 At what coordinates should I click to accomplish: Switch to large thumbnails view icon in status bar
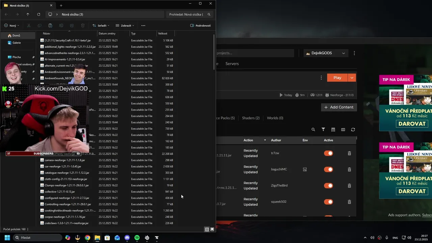tap(212, 230)
